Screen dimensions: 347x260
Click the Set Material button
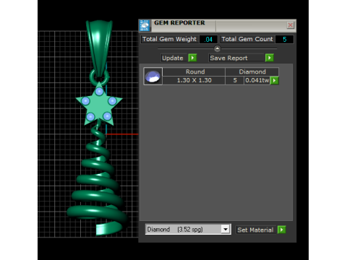255,230
